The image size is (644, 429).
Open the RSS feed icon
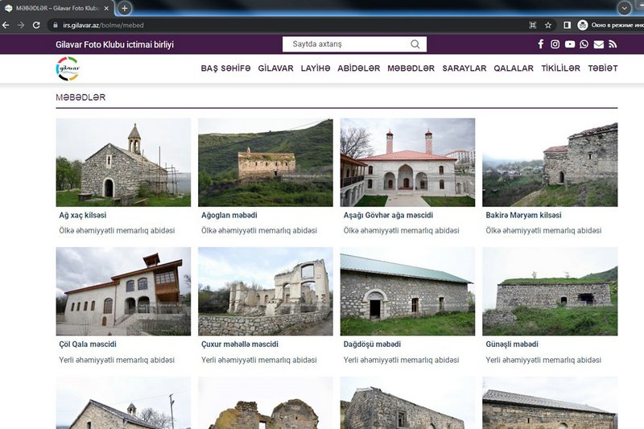(612, 44)
